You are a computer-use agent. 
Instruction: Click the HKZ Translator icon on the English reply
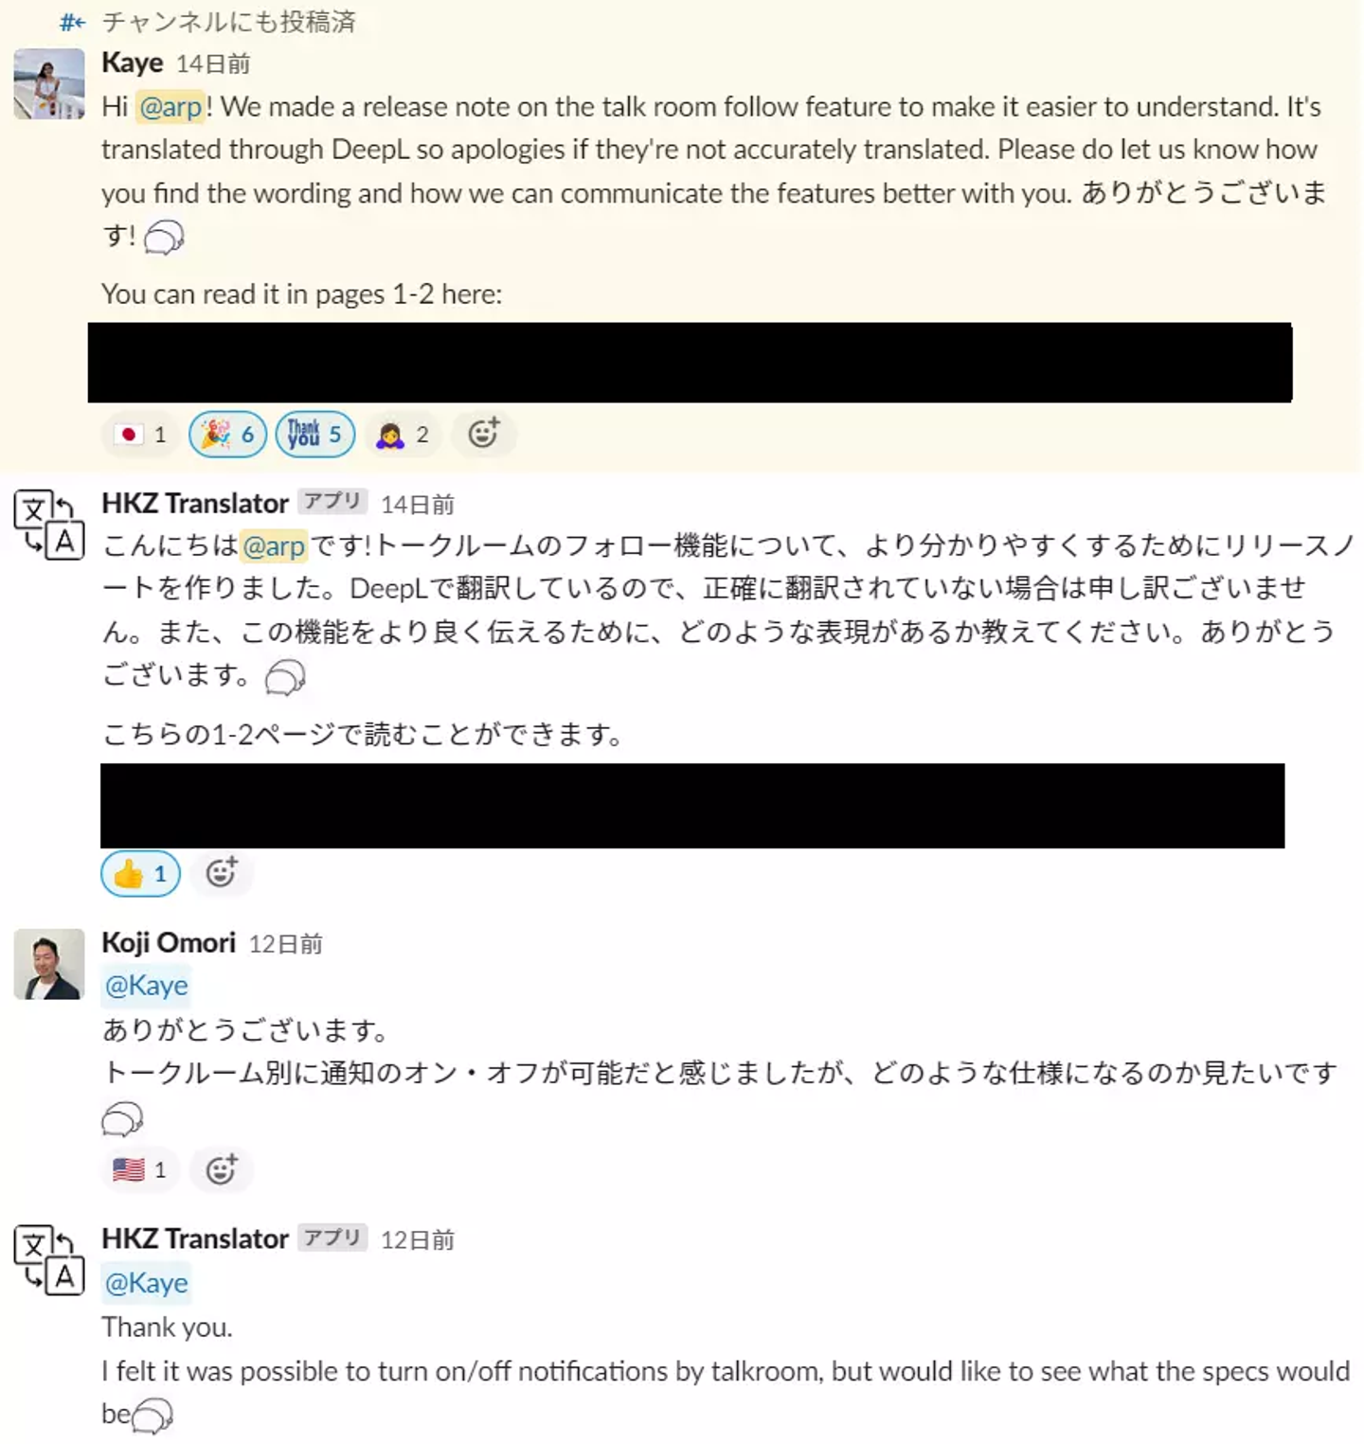pyautogui.click(x=49, y=1260)
